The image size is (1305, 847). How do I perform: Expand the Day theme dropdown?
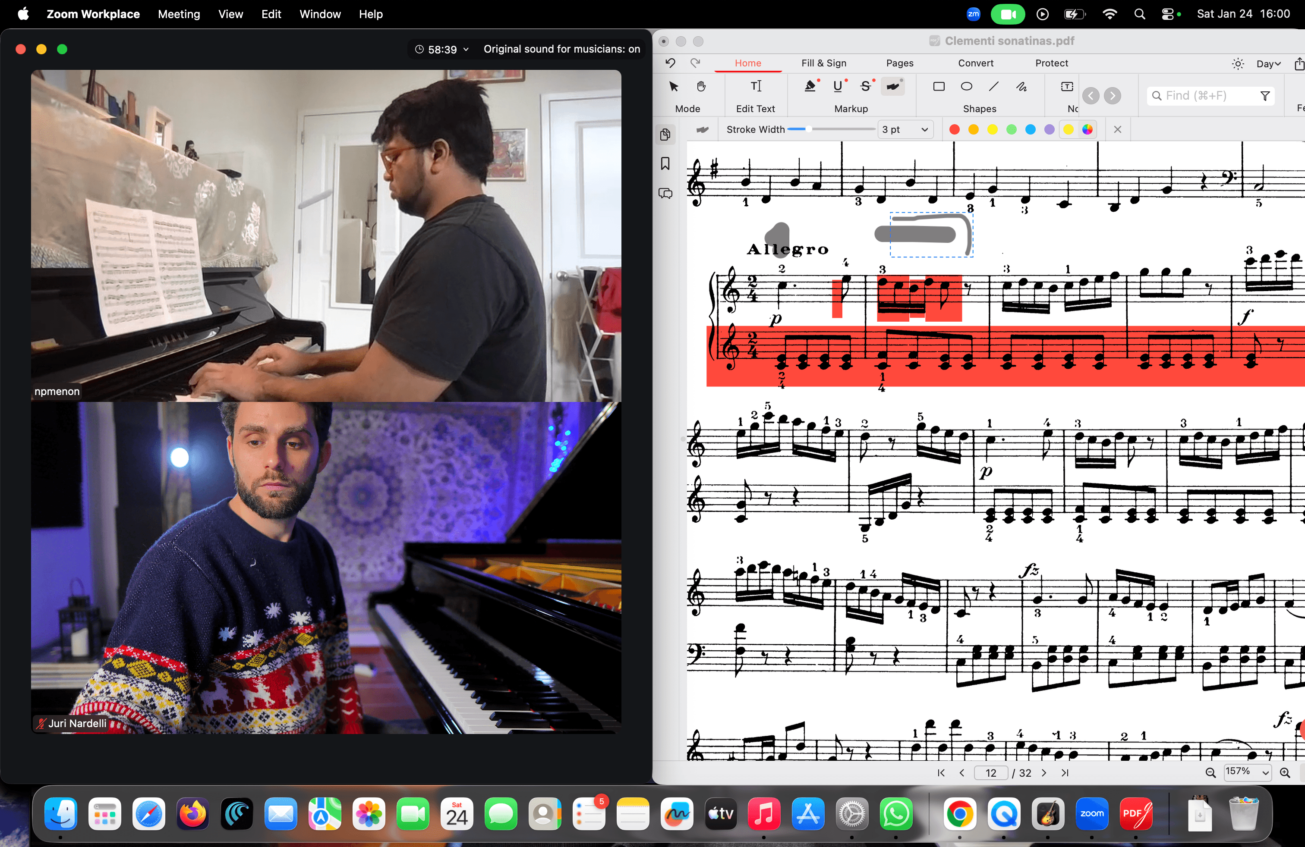tap(1268, 63)
